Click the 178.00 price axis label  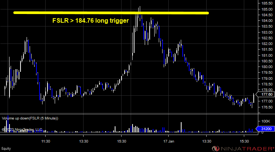pos(267,90)
